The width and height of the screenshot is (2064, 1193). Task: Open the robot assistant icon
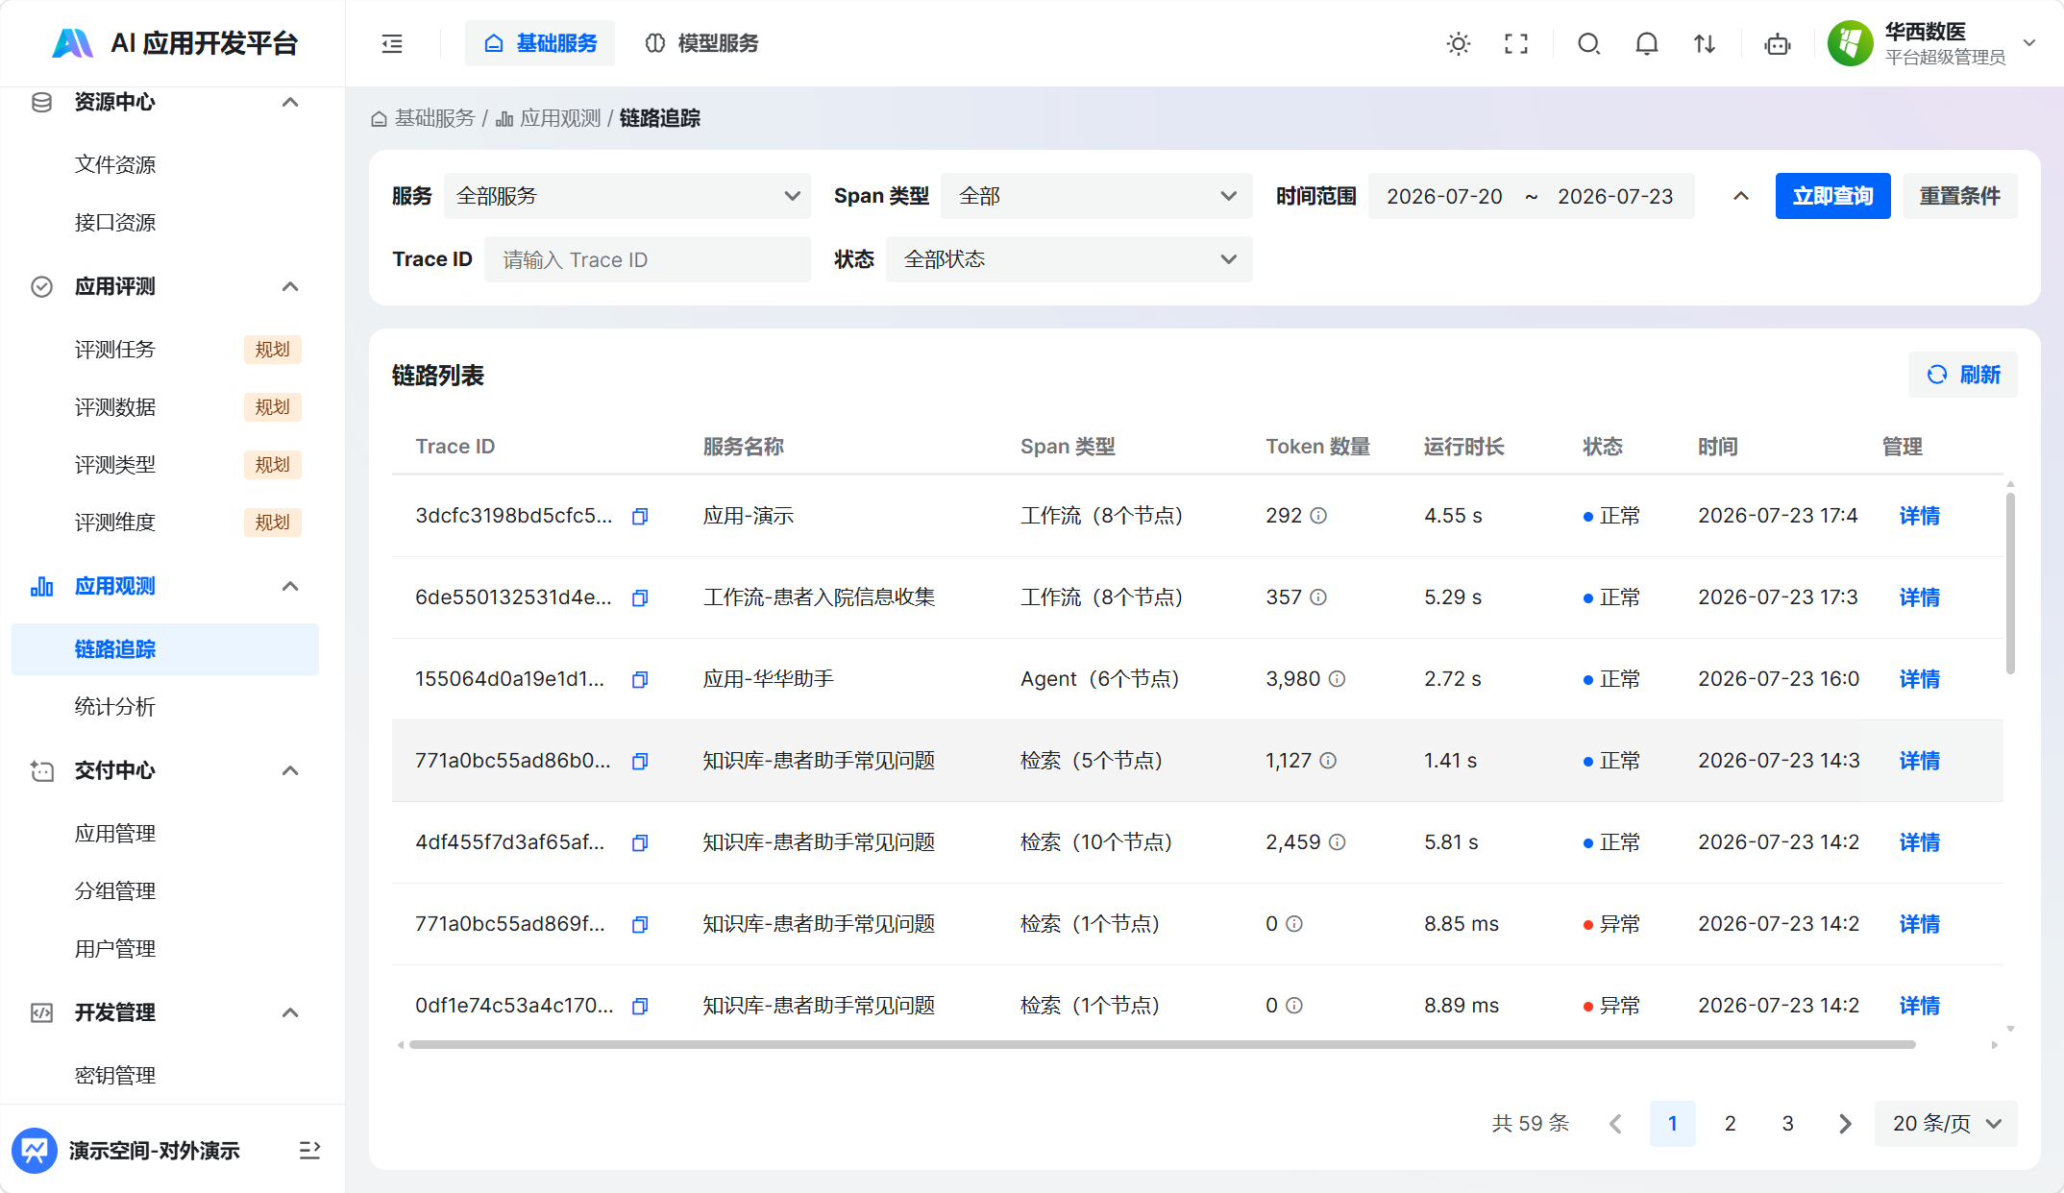click(x=1778, y=43)
